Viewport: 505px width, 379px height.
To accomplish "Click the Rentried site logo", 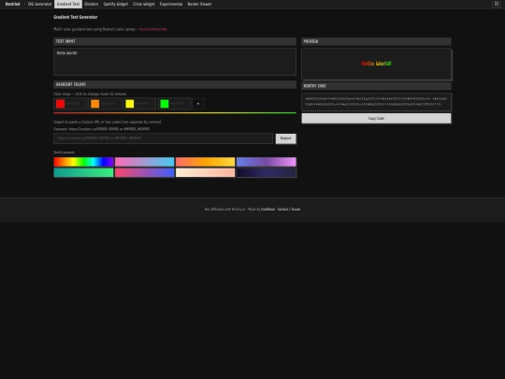I will pos(12,4).
